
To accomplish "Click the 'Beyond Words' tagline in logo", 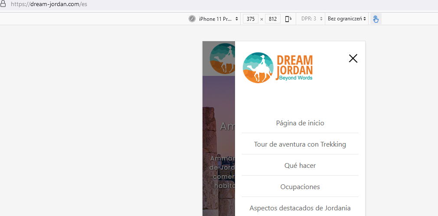I will (x=296, y=78).
